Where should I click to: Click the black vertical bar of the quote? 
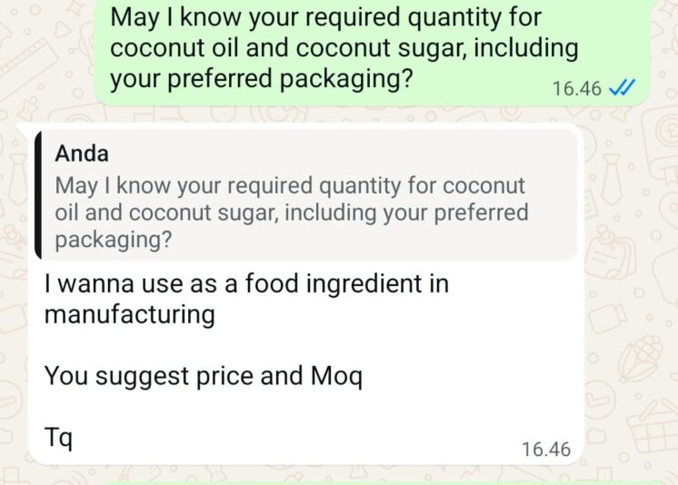point(36,194)
